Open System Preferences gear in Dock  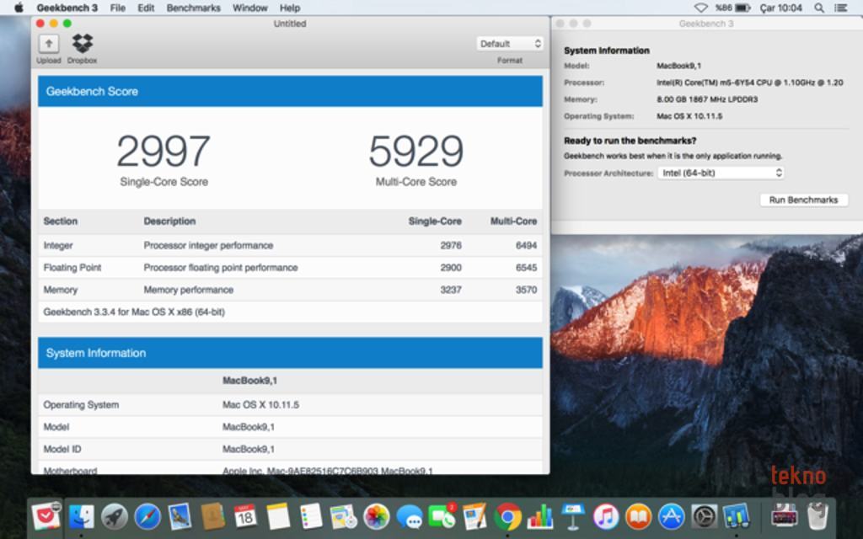pyautogui.click(x=704, y=517)
